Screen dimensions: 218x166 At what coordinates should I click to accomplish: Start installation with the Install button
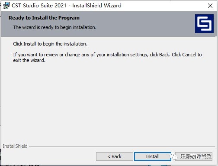tap(152, 156)
